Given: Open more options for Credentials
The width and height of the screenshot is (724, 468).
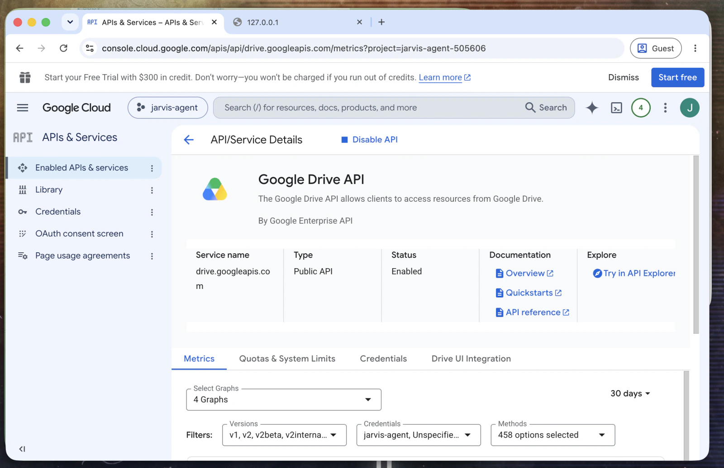Looking at the screenshot, I should pos(152,212).
